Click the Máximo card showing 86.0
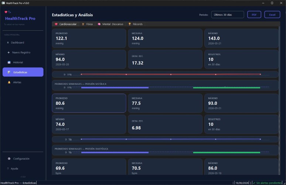This screenshot has width=286, height=185. [241, 167]
